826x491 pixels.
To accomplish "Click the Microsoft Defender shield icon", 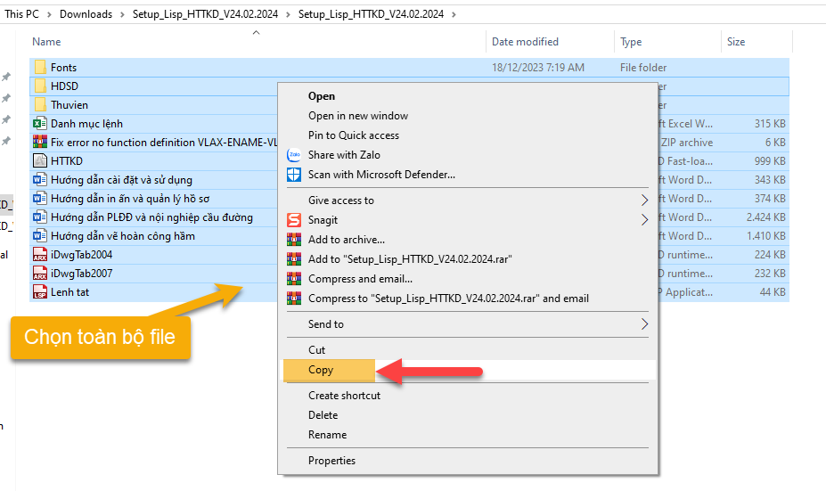I will (x=294, y=175).
